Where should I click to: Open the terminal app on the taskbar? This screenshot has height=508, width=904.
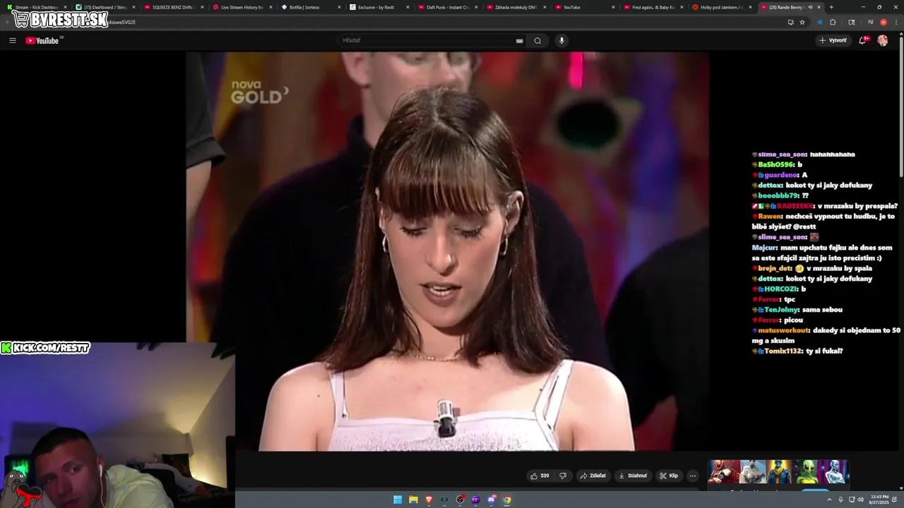[444, 500]
